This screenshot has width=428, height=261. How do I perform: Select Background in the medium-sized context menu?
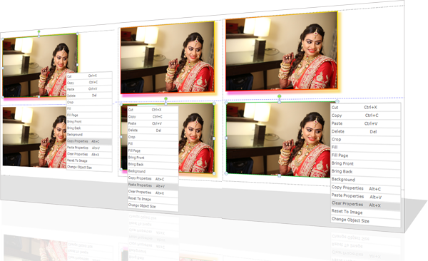153,172
